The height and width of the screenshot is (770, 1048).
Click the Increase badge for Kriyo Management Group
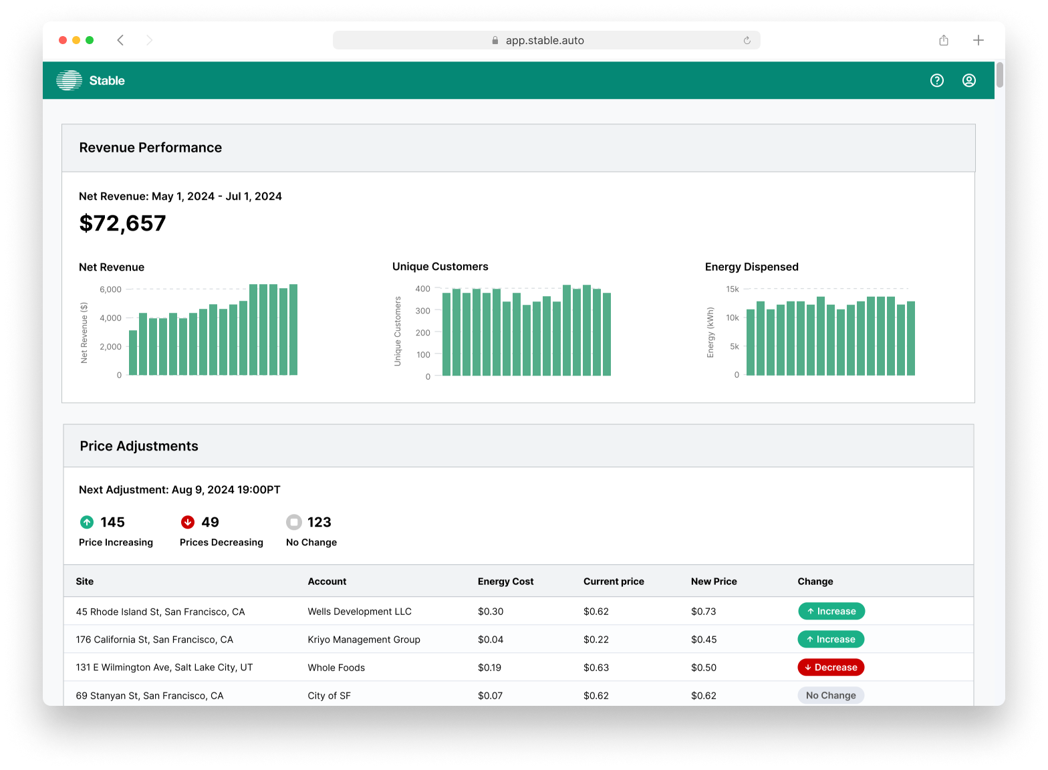coord(831,639)
